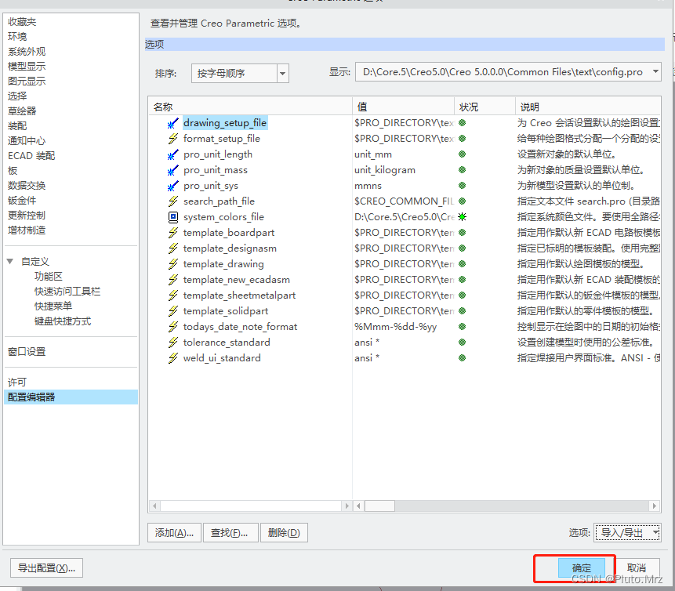
Task: Select 窗口设置 in the left sidebar
Action: coord(27,350)
